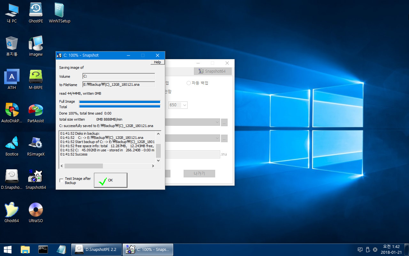Image resolution: width=409 pixels, height=256 pixels.
Task: Click the USB device tray icon
Action: pos(367,250)
